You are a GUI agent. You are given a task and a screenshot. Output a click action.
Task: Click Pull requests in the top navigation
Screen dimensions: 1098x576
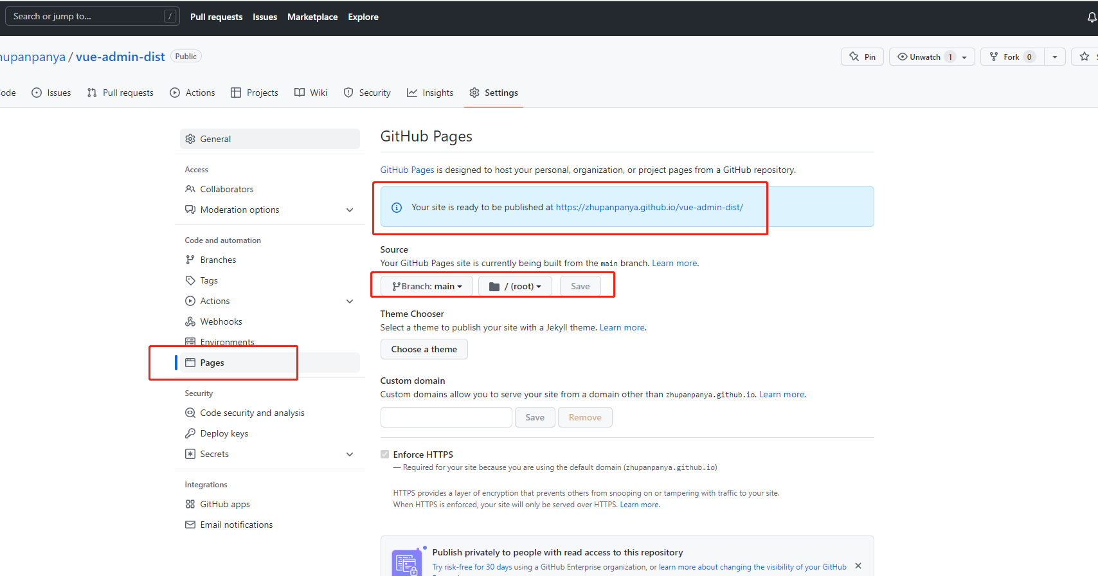tap(217, 17)
